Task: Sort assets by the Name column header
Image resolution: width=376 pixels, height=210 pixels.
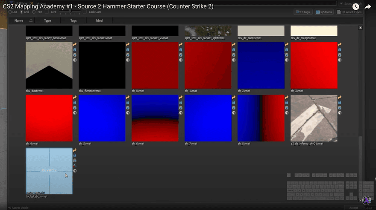Action: 19,20
